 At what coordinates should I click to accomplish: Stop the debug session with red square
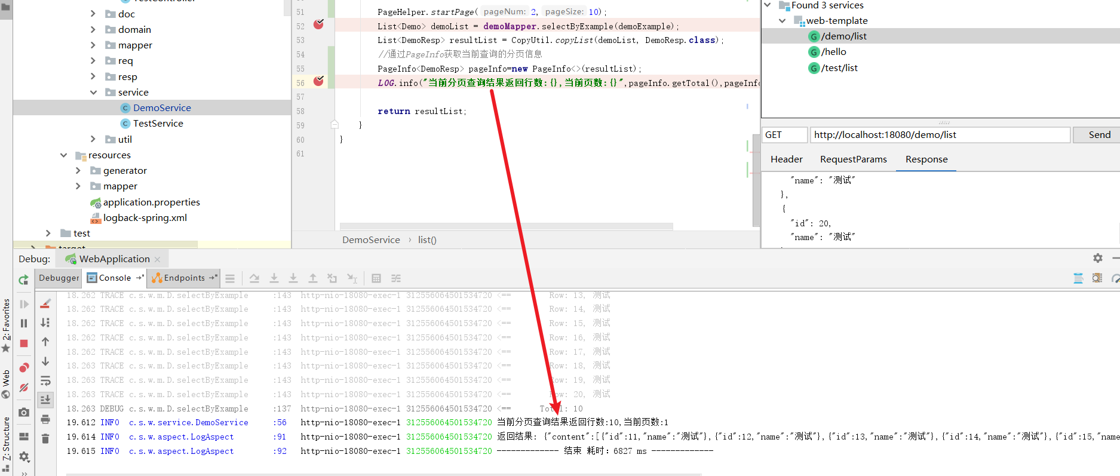tap(24, 343)
